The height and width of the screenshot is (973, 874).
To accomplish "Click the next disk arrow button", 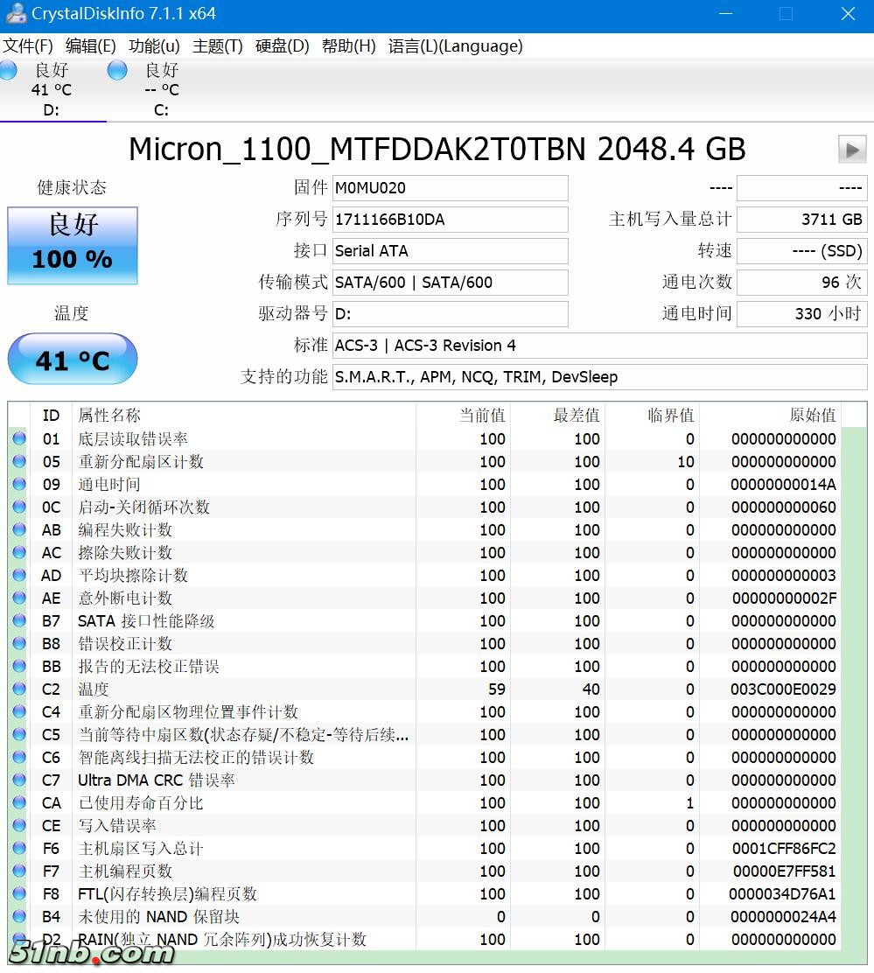I will [851, 150].
